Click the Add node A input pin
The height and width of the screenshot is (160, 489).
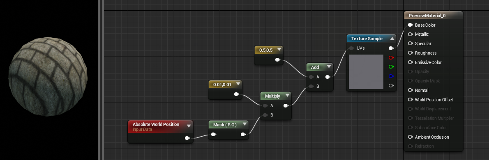point(311,77)
